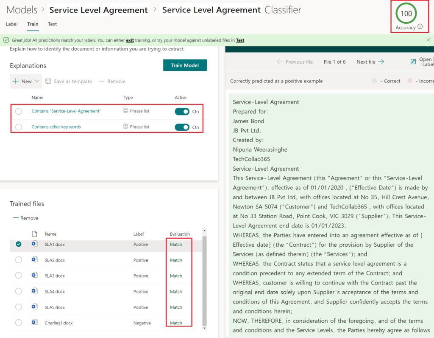Select the SLA2.docx row radio button
Screen dimensions: 434x338
[19, 260]
